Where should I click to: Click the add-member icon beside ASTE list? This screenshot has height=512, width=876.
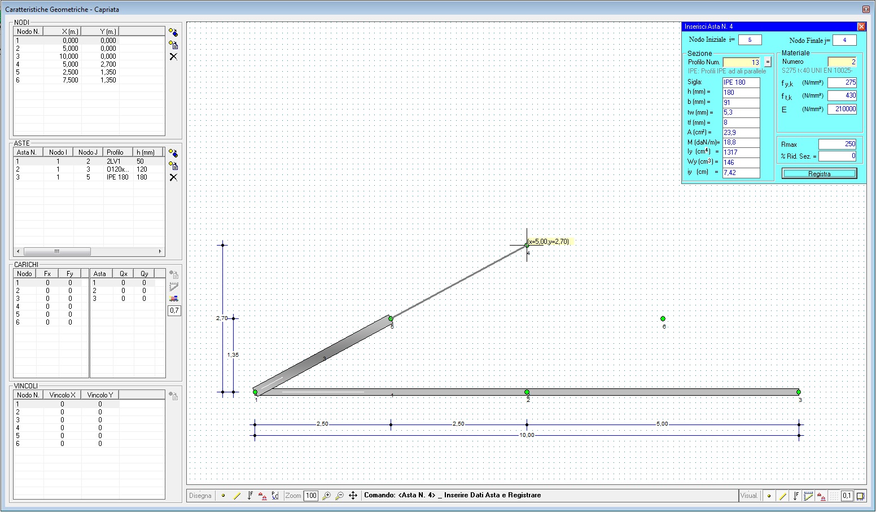pos(173,154)
